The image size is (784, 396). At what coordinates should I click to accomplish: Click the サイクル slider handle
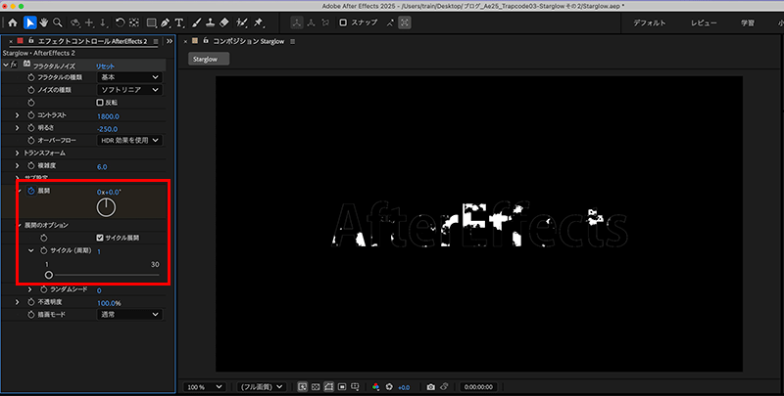pos(48,275)
